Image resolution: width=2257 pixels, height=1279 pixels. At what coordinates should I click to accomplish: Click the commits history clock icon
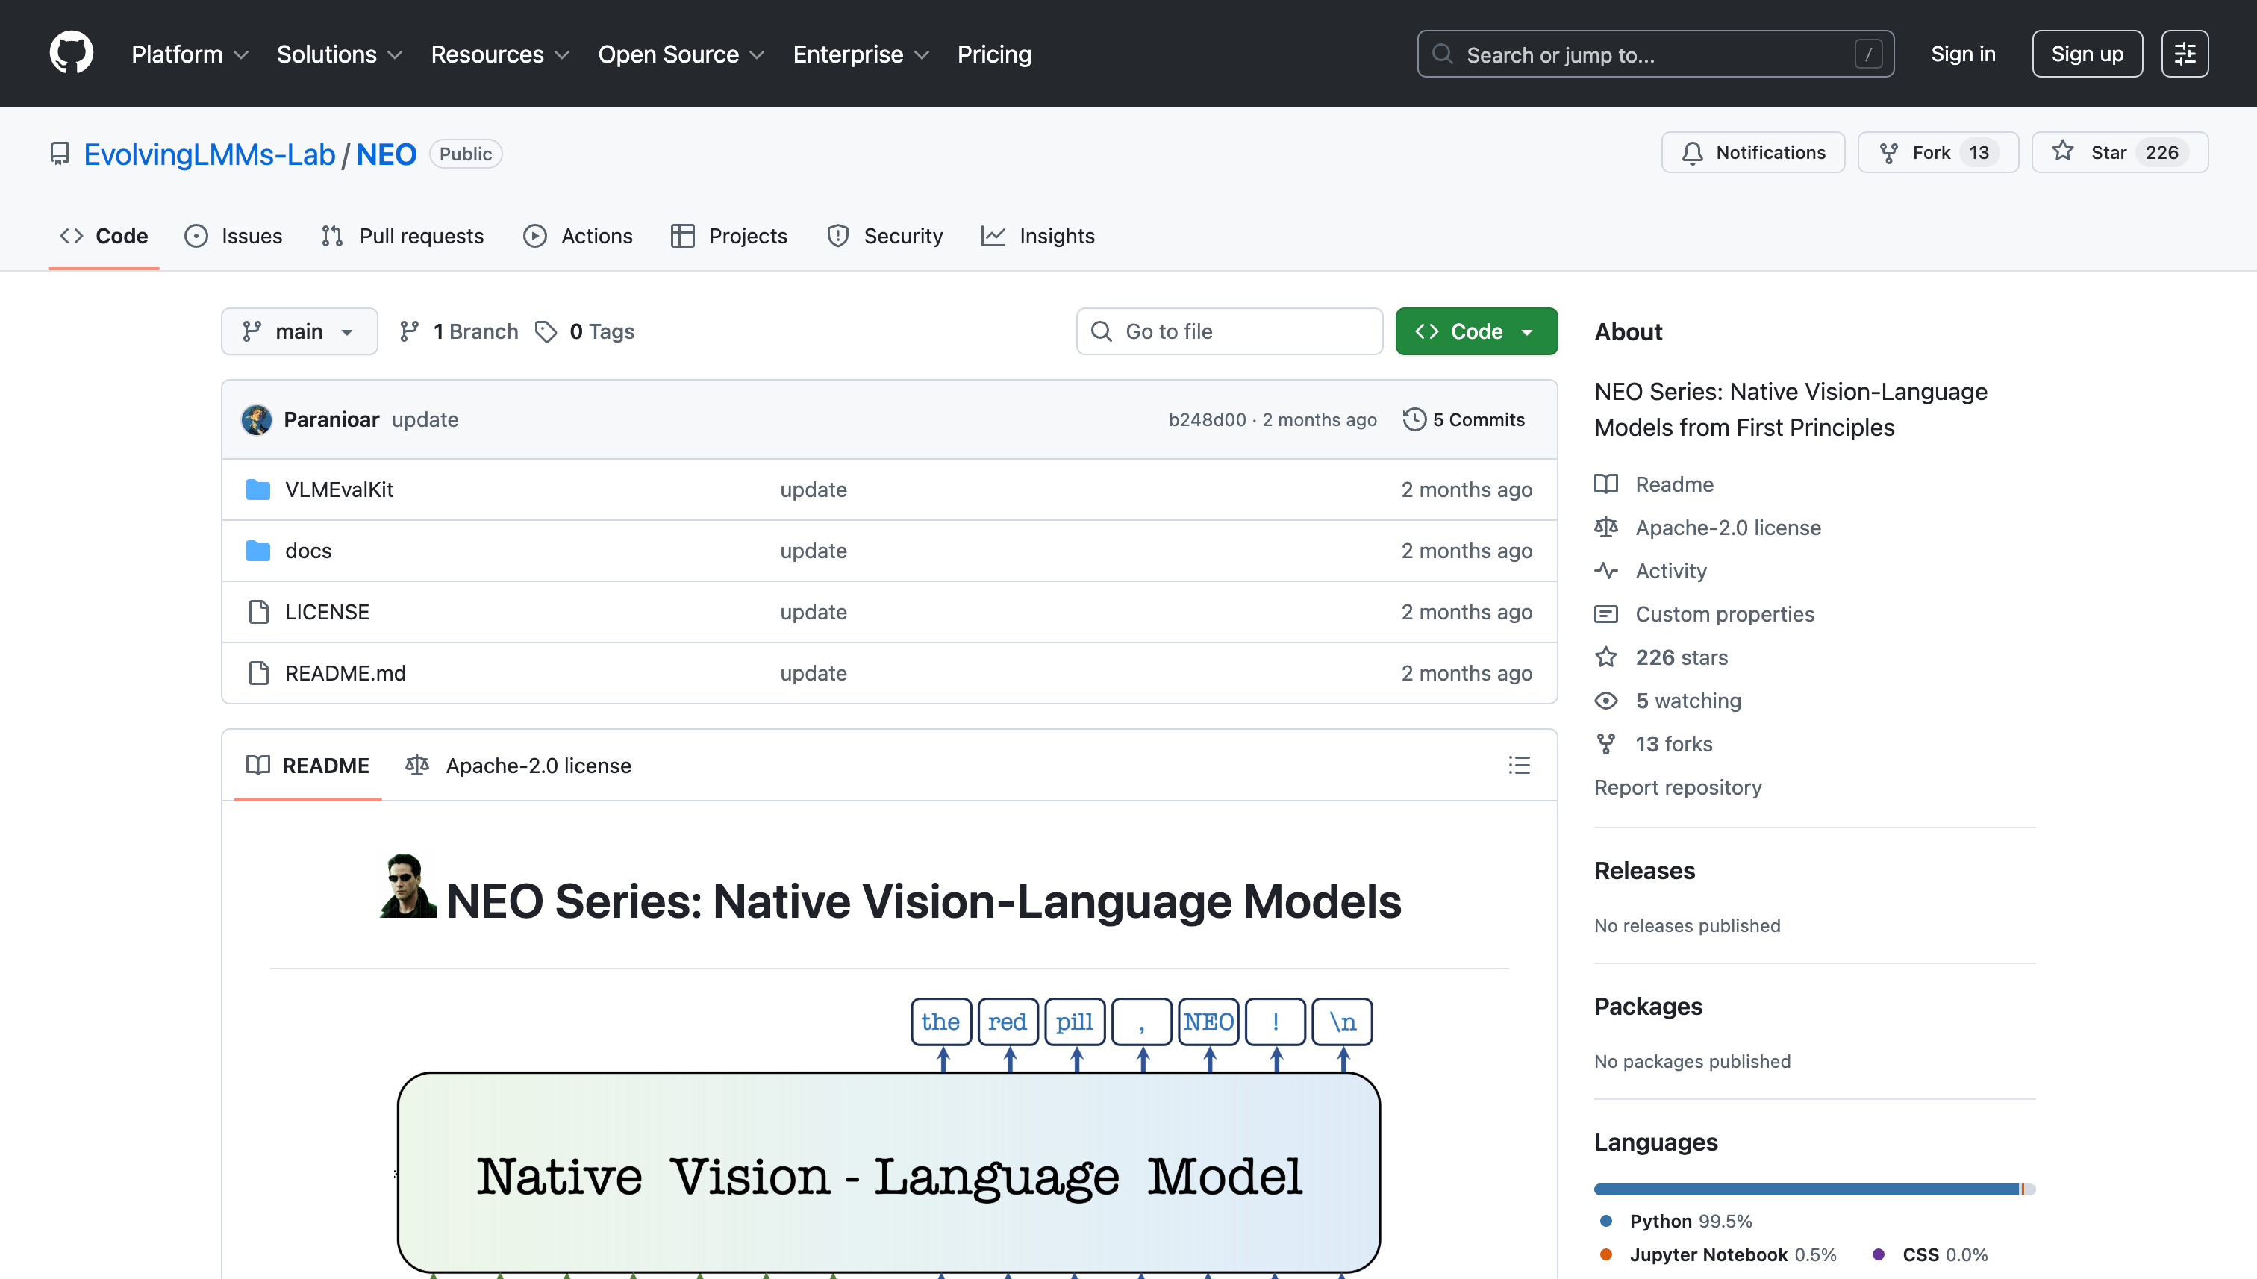1414,420
